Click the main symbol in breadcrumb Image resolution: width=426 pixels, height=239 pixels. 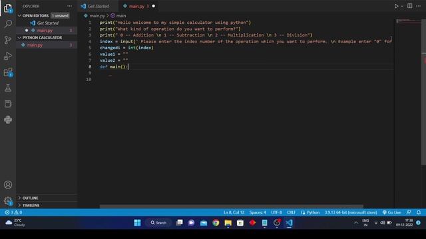[x=121, y=16]
